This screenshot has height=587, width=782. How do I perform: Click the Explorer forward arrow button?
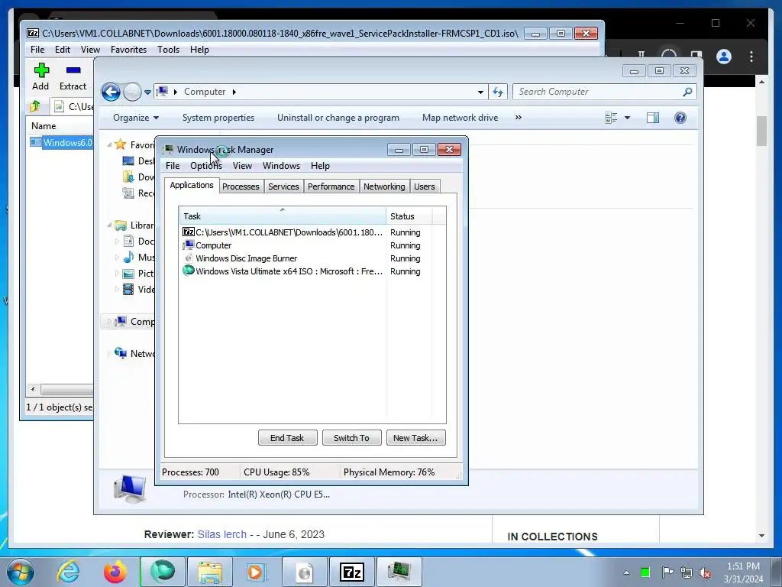tap(132, 92)
